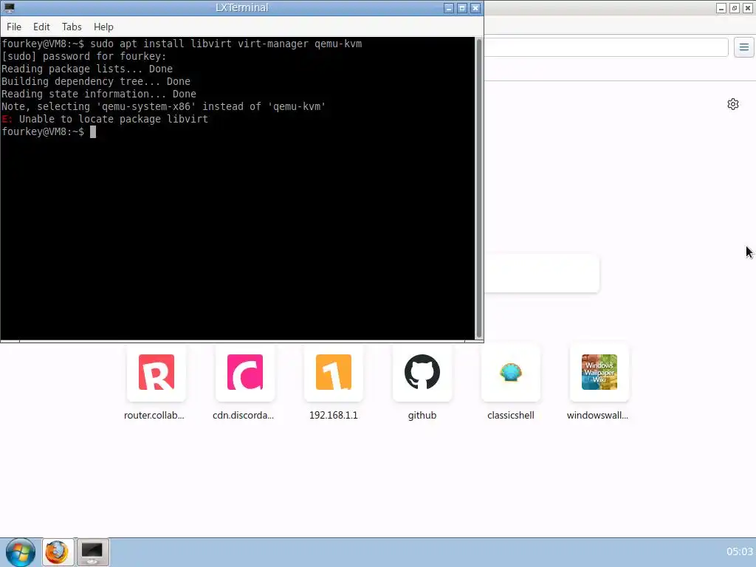Open the Tabs menu in LXTerminal
The image size is (756, 567).
coord(72,27)
